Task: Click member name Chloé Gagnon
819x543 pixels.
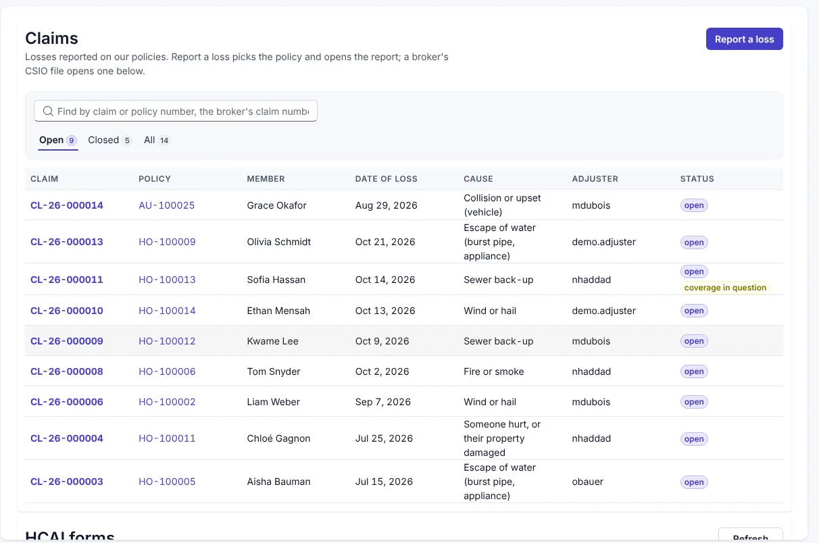Action: coord(278,438)
